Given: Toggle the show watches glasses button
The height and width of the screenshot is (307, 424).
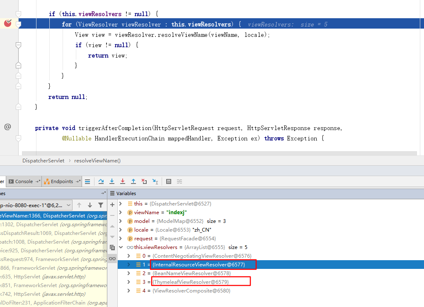Looking at the screenshot, I should click(112, 259).
